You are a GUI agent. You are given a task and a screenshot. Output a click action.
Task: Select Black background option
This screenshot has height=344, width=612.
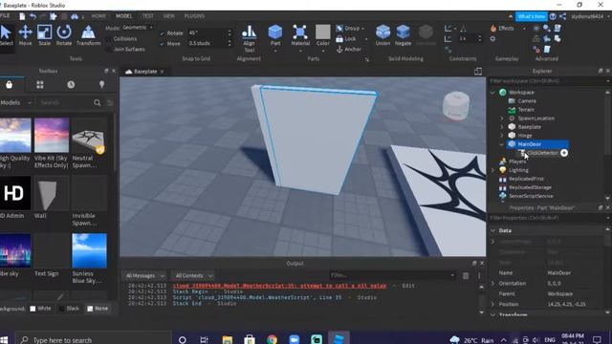click(x=69, y=309)
